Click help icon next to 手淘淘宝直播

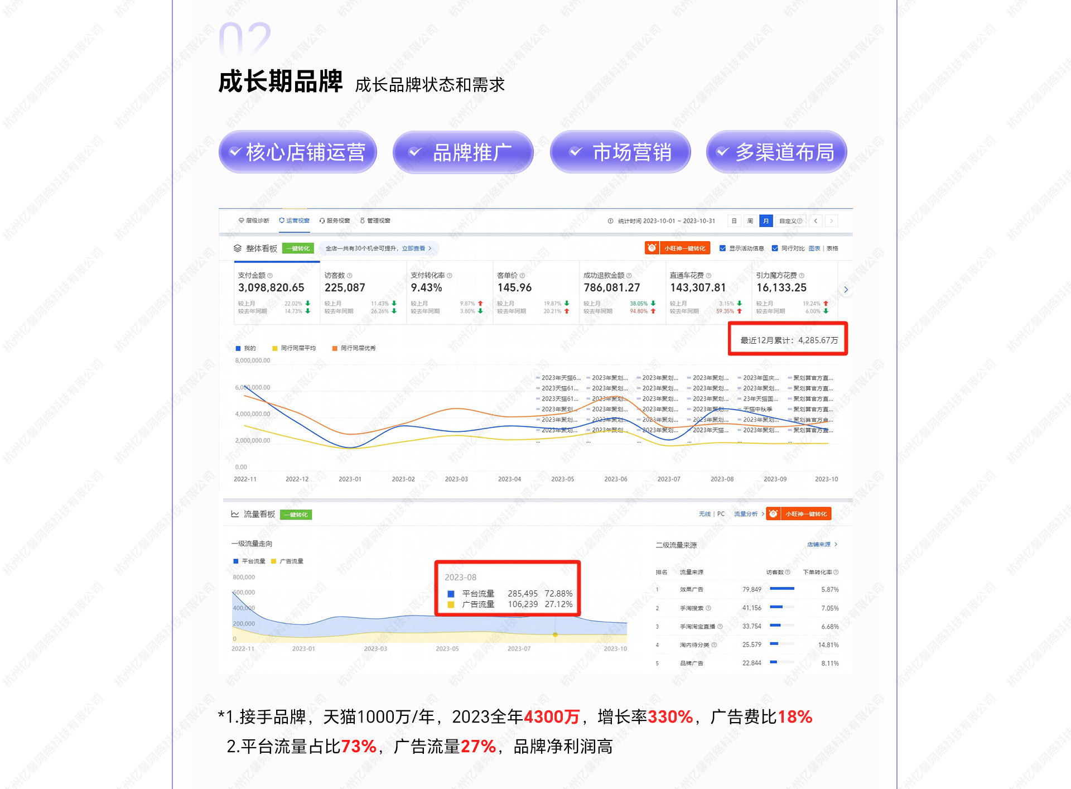(720, 626)
